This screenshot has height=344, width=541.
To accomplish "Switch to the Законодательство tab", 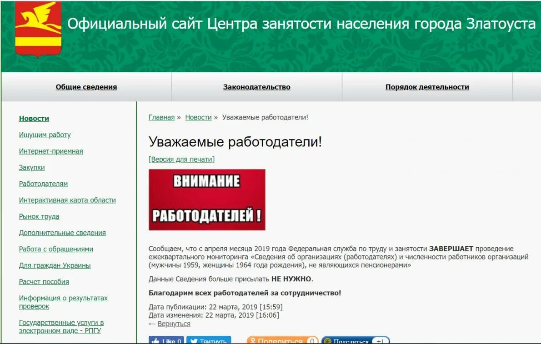I will (257, 87).
